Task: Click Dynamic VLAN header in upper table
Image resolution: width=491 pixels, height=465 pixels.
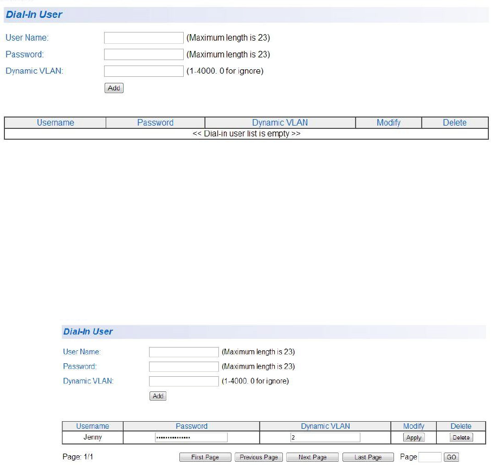Action: tap(280, 122)
